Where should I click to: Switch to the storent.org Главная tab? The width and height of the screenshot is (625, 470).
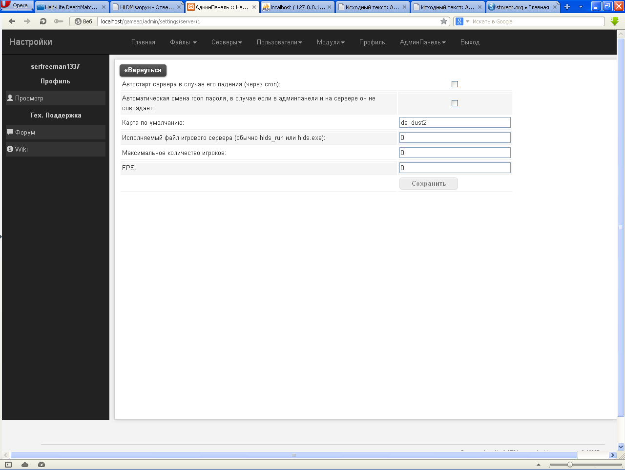(521, 7)
